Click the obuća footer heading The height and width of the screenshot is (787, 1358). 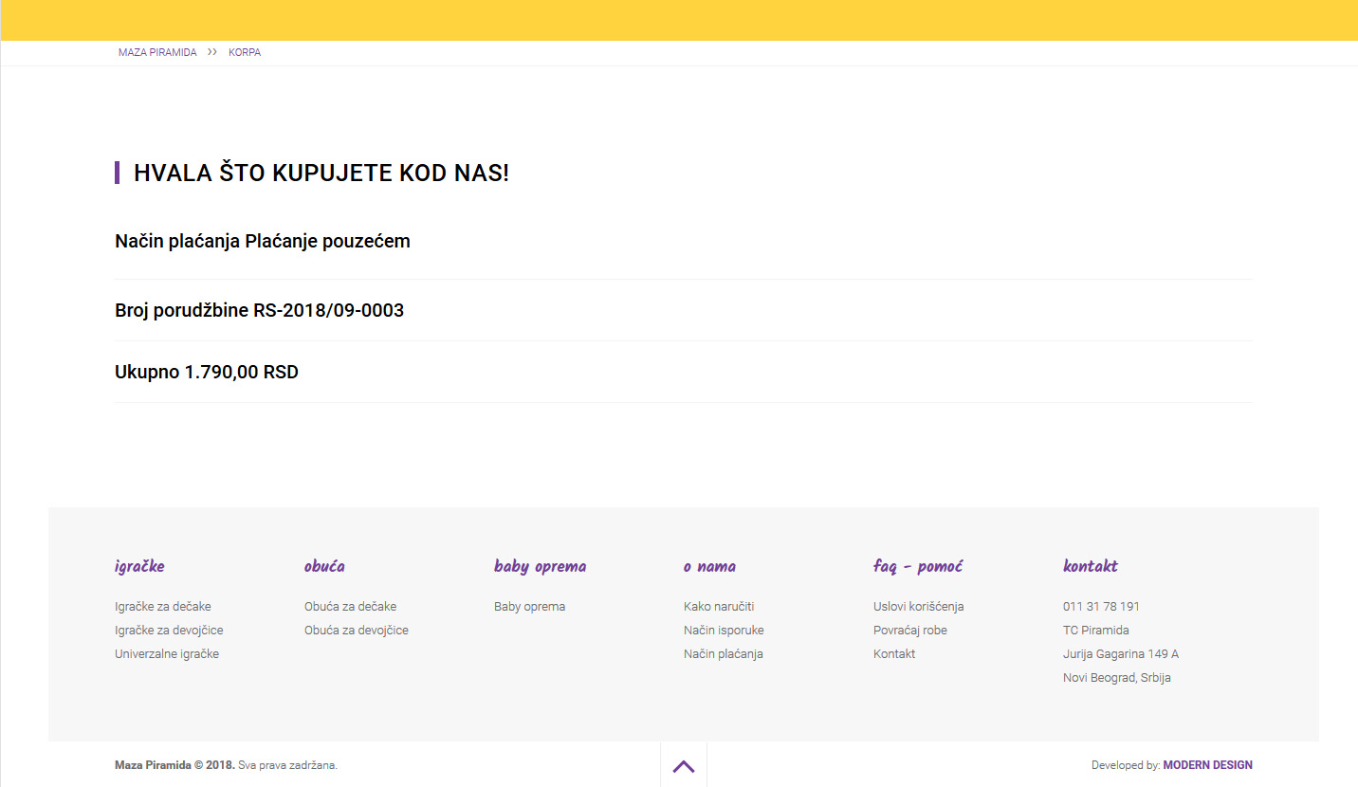click(324, 567)
